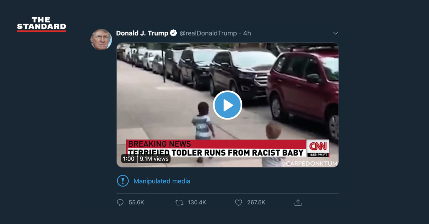Click the 1:00 video duration badge
This screenshot has height=224, width=429.
(x=129, y=159)
